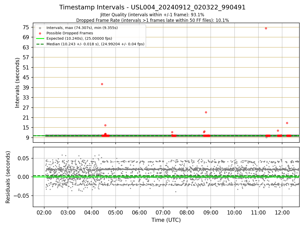Select the "Jitter Quality" 93.1% subtitle line
This screenshot has width=305, height=229.
pyautogui.click(x=152, y=15)
